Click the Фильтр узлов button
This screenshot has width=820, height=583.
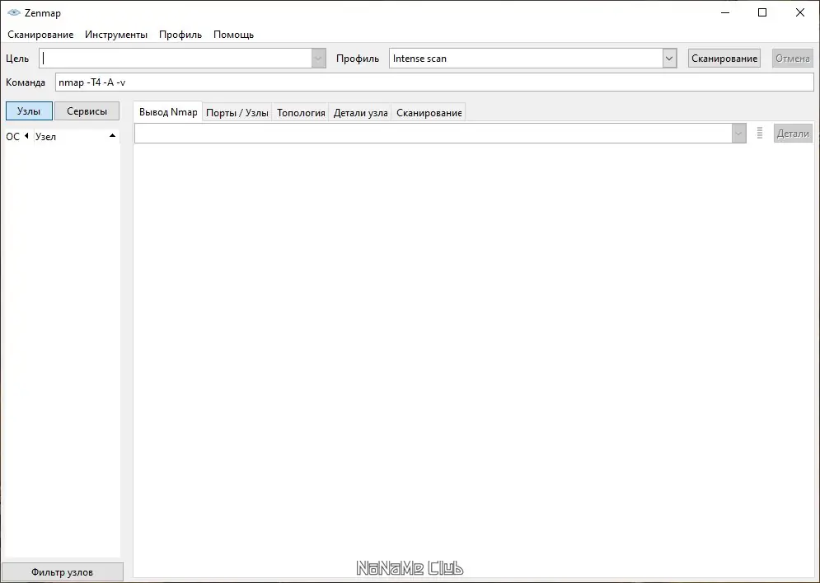tap(63, 572)
